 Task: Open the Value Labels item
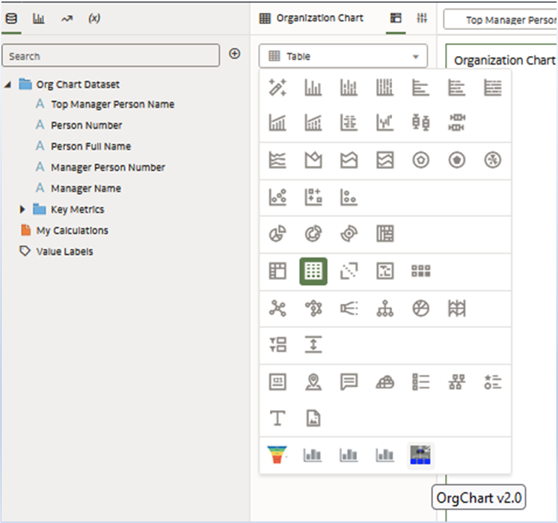pyautogui.click(x=64, y=251)
